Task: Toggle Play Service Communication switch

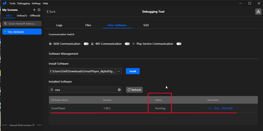Action: click(179, 44)
